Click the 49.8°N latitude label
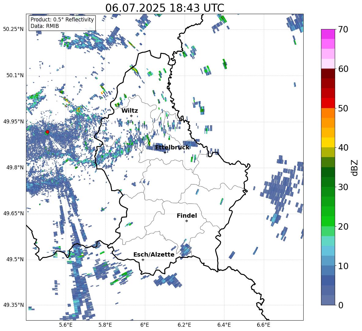The width and height of the screenshot is (362, 331). click(15, 167)
